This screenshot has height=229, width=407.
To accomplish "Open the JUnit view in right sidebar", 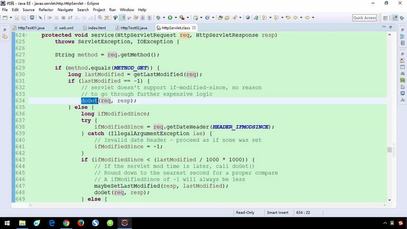I will tap(403, 100).
